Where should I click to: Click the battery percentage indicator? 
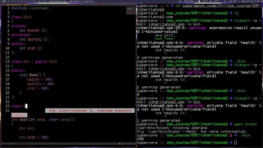point(202,1)
